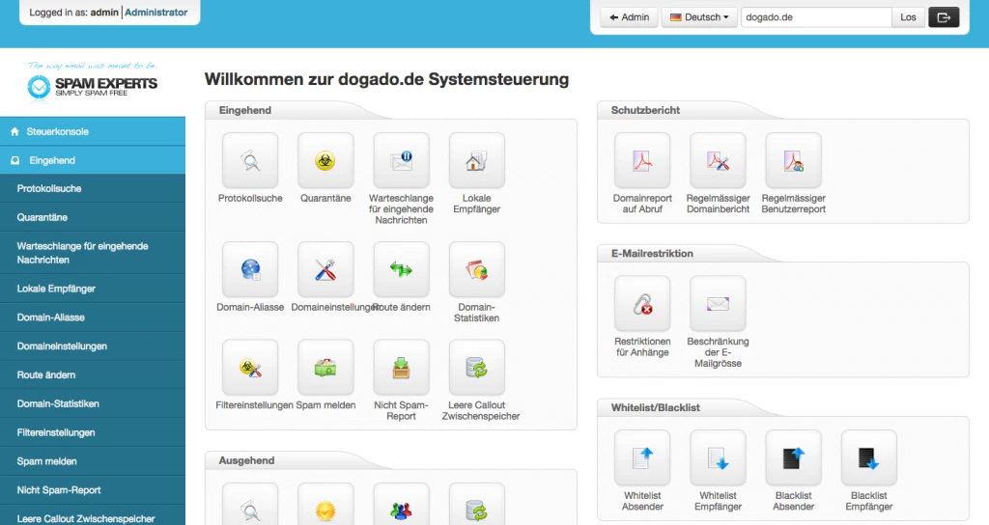The width and height of the screenshot is (989, 525).
Task: Open the Domain-Aliasse globe icon
Action: point(250,270)
